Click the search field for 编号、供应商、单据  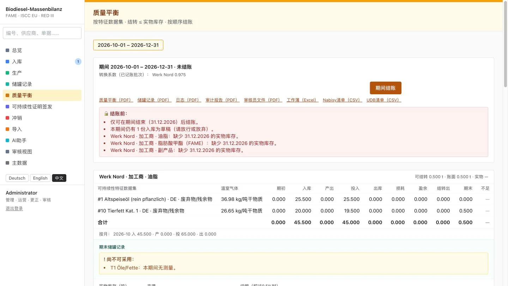point(42,33)
